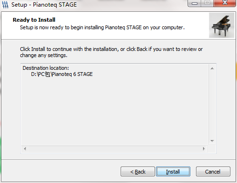Click the vertical scrollbar track in the summary box
The image size is (237, 183).
pos(212,105)
